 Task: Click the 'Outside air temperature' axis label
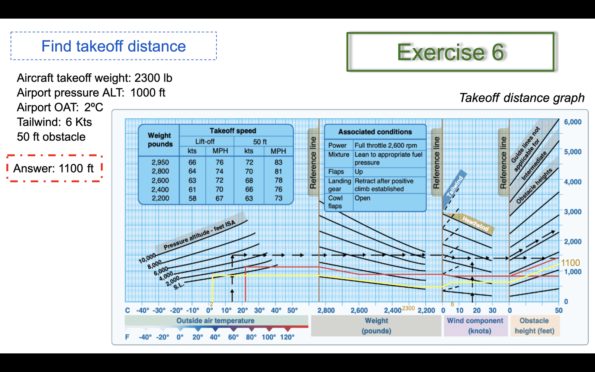click(x=215, y=321)
